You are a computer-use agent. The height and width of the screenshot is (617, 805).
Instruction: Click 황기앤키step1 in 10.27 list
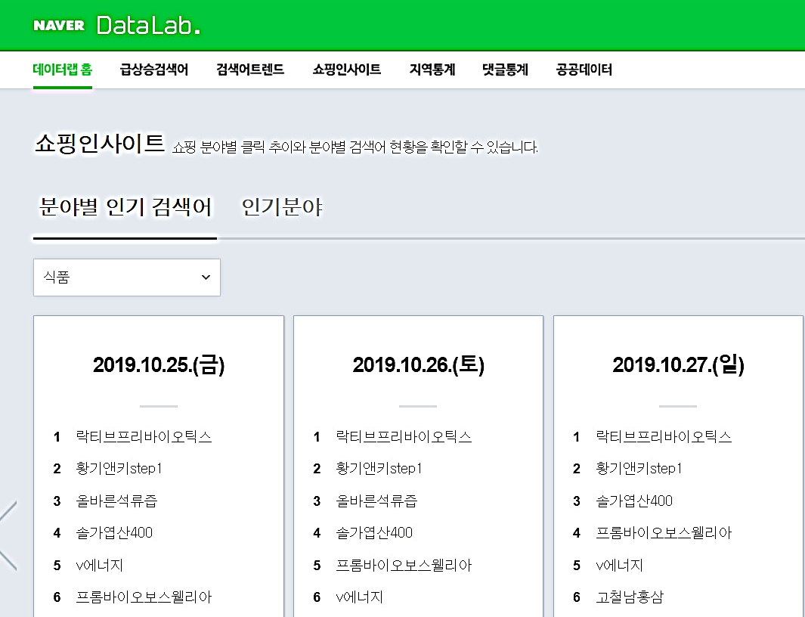[639, 469]
